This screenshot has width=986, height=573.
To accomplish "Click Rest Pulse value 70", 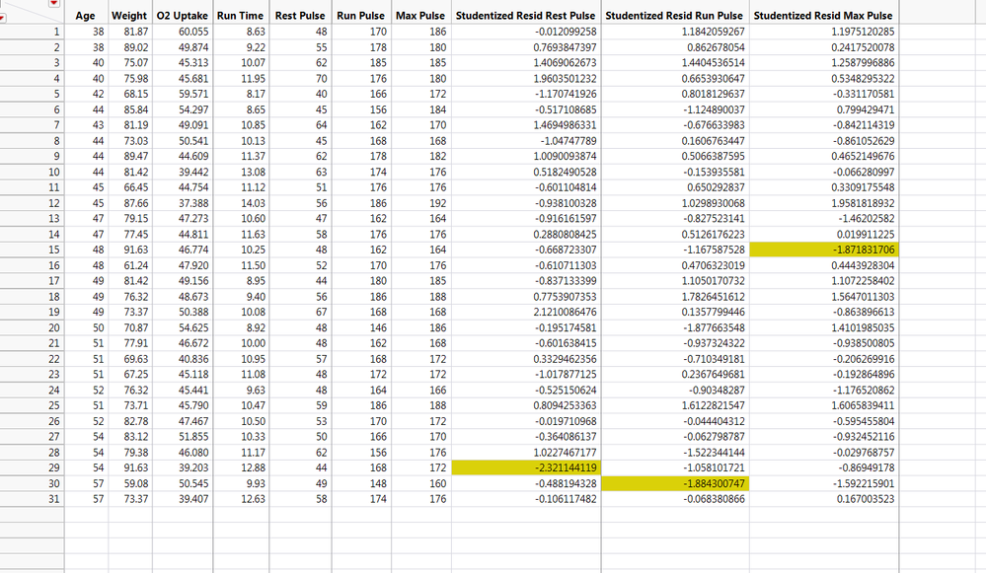I will point(322,79).
